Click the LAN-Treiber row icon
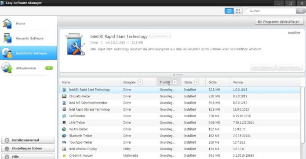 64,123
